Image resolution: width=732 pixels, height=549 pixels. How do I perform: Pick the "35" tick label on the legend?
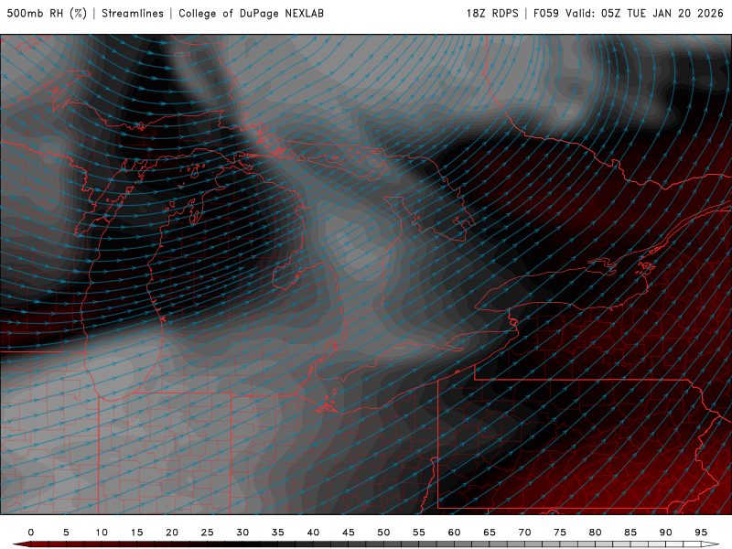(278, 533)
